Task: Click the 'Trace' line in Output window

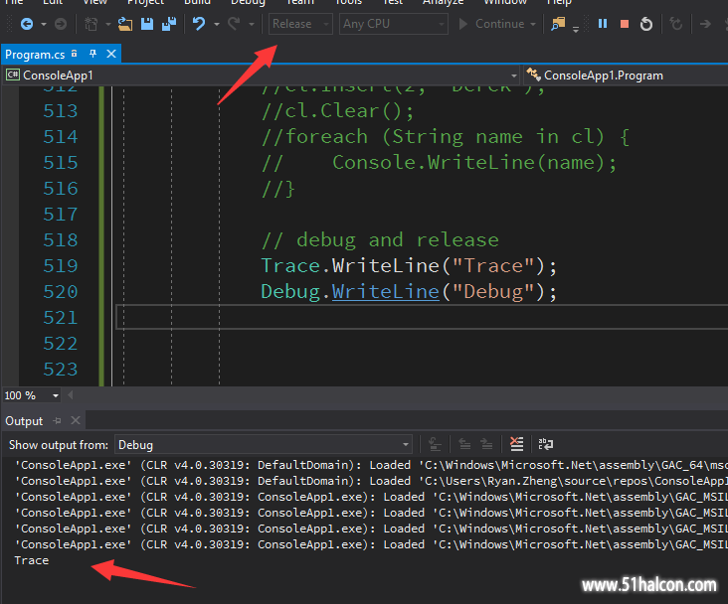Action: click(x=32, y=560)
